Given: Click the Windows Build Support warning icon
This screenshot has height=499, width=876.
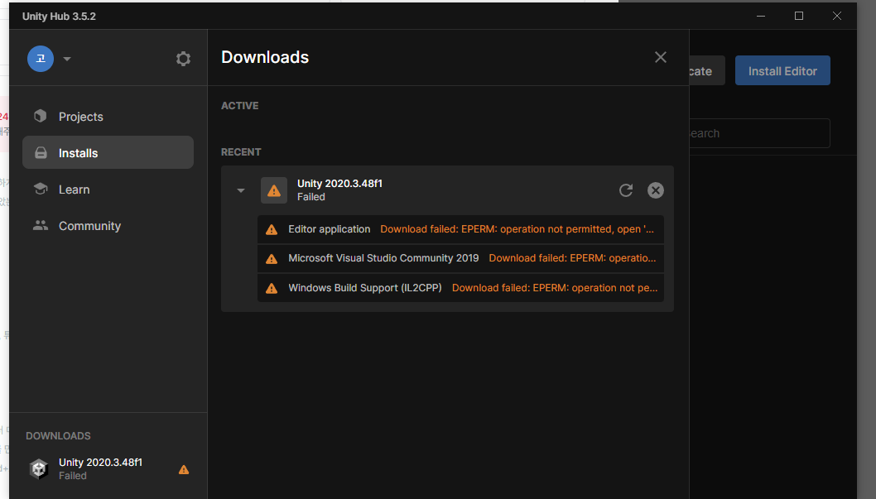Looking at the screenshot, I should (272, 288).
